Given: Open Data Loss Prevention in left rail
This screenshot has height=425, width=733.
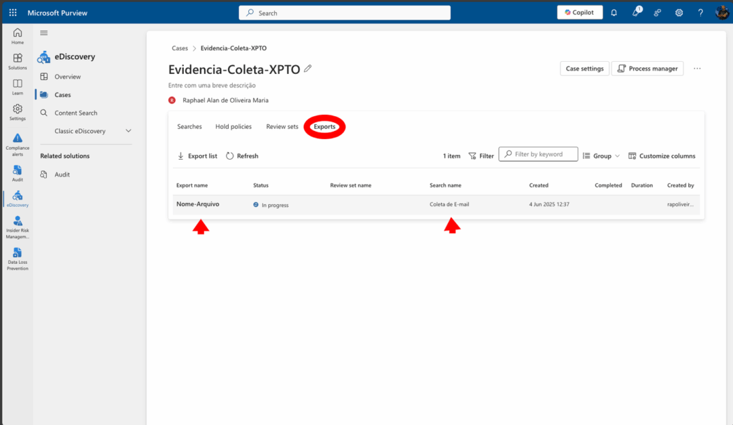Looking at the screenshot, I should tap(17, 259).
